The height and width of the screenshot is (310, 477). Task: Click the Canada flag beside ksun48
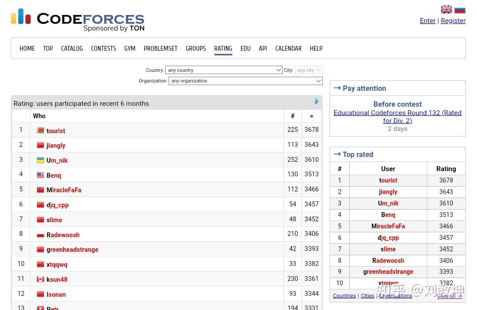pos(40,279)
